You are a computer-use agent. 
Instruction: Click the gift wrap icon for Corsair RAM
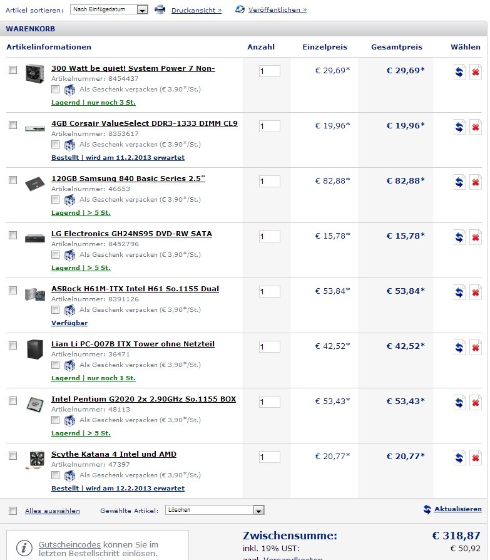pyautogui.click(x=69, y=145)
